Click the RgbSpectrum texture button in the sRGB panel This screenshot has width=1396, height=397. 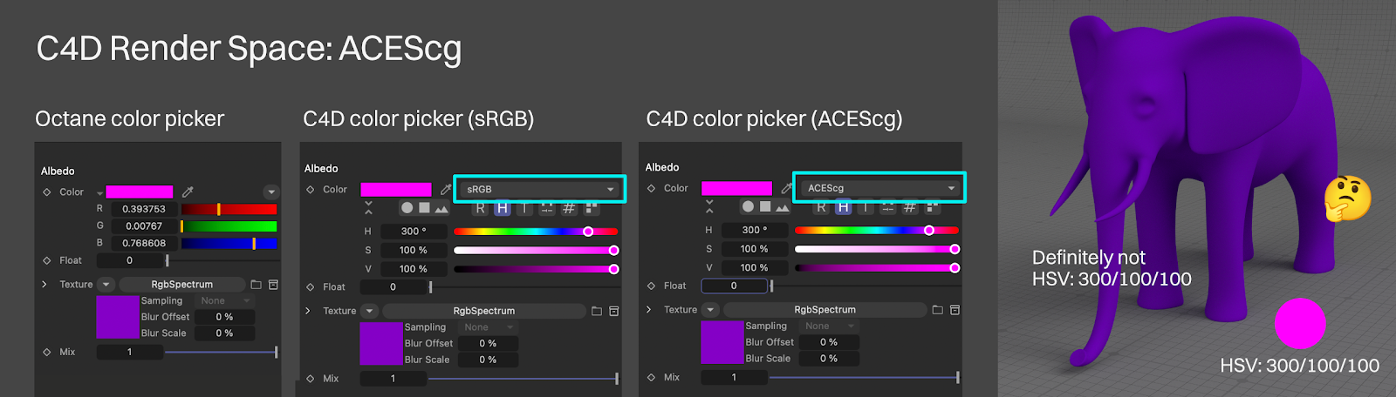[x=483, y=311]
